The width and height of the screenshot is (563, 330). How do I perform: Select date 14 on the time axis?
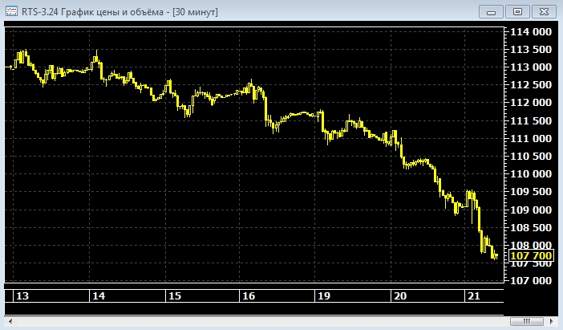98,296
